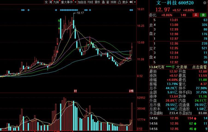Viewport: 208px width, 132px height.
Task: Select buy level 4 price 12.93
Action: pyautogui.click(x=174, y=58)
